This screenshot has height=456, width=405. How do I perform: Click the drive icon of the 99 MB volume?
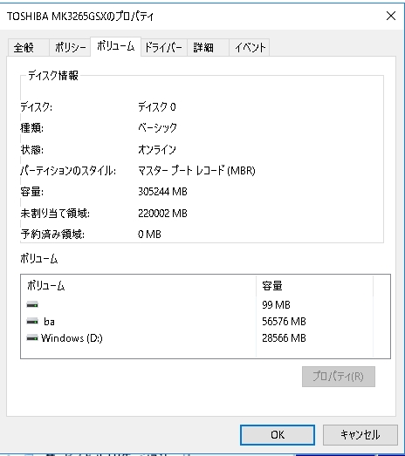(32, 305)
